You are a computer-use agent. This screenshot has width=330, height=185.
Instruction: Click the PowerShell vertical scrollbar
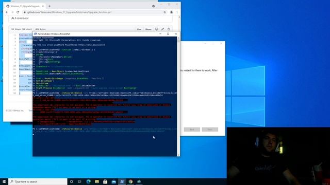[x=178, y=97]
